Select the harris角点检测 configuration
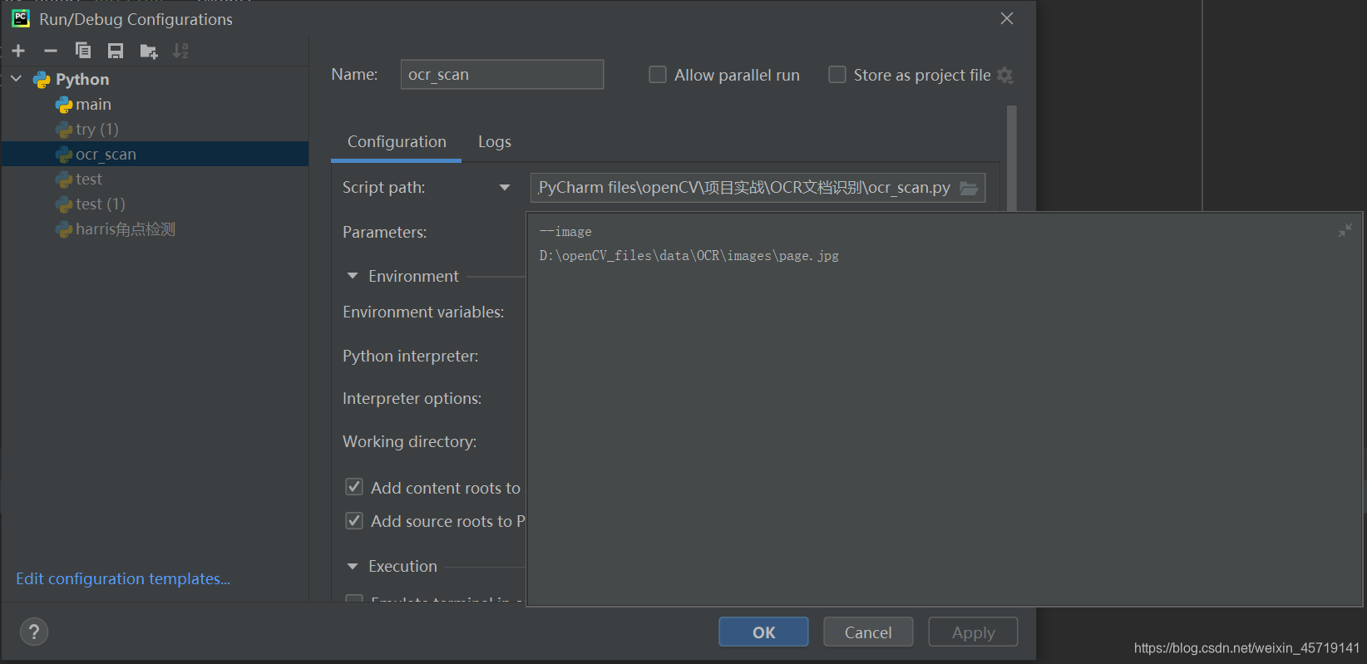This screenshot has height=664, width=1367. pyautogui.click(x=155, y=229)
